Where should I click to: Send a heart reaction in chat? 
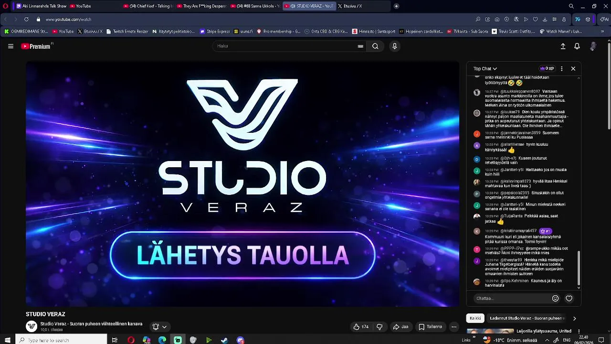pos(569,298)
